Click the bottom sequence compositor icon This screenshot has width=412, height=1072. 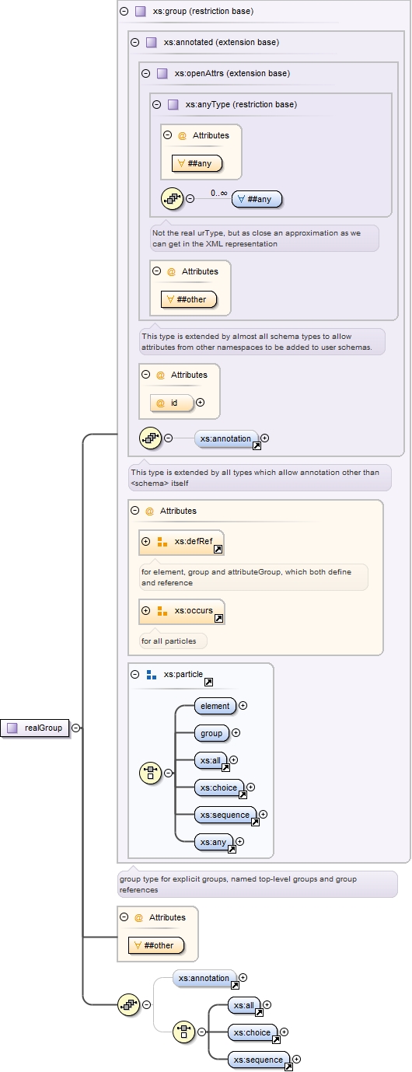(x=128, y=1004)
